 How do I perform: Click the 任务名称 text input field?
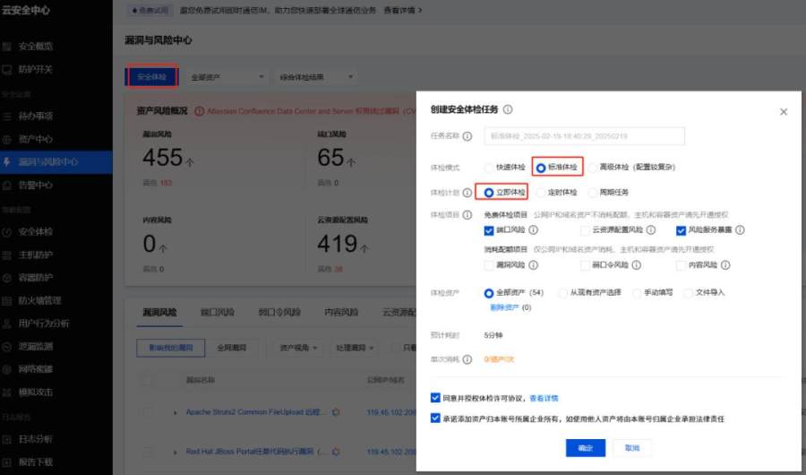[584, 136]
